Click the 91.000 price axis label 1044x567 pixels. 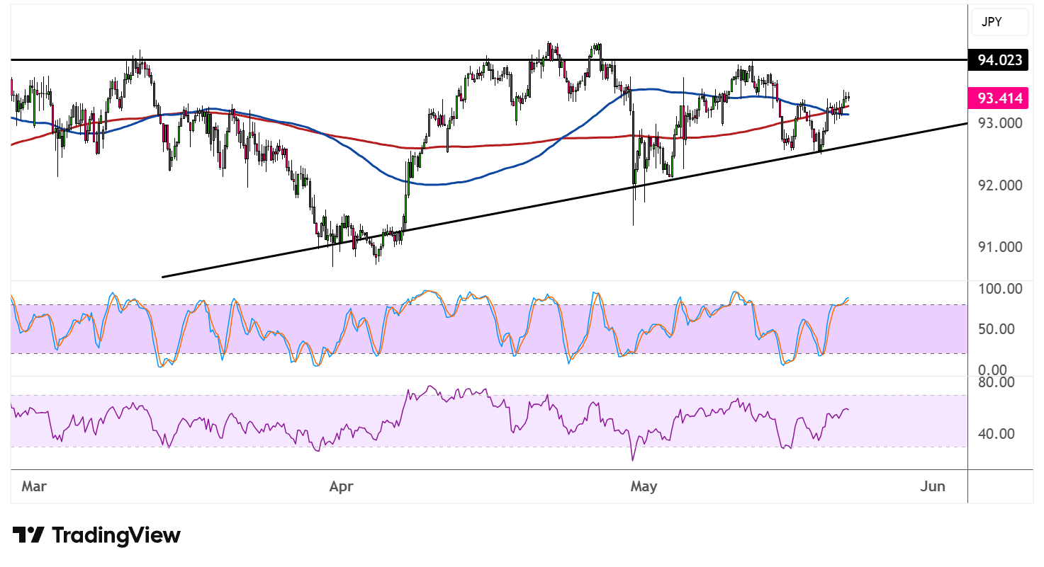tap(1000, 247)
